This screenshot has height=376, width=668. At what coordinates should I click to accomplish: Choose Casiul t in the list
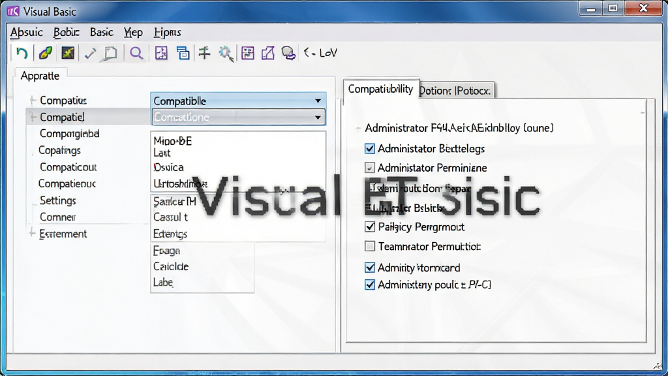pyautogui.click(x=170, y=217)
